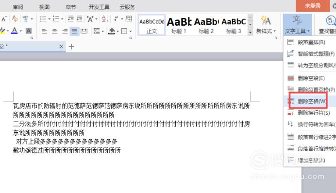This screenshot has width=336, height=193.
Task: Choose 段落首行缩进2字 menu item
Action: pyautogui.click(x=310, y=137)
